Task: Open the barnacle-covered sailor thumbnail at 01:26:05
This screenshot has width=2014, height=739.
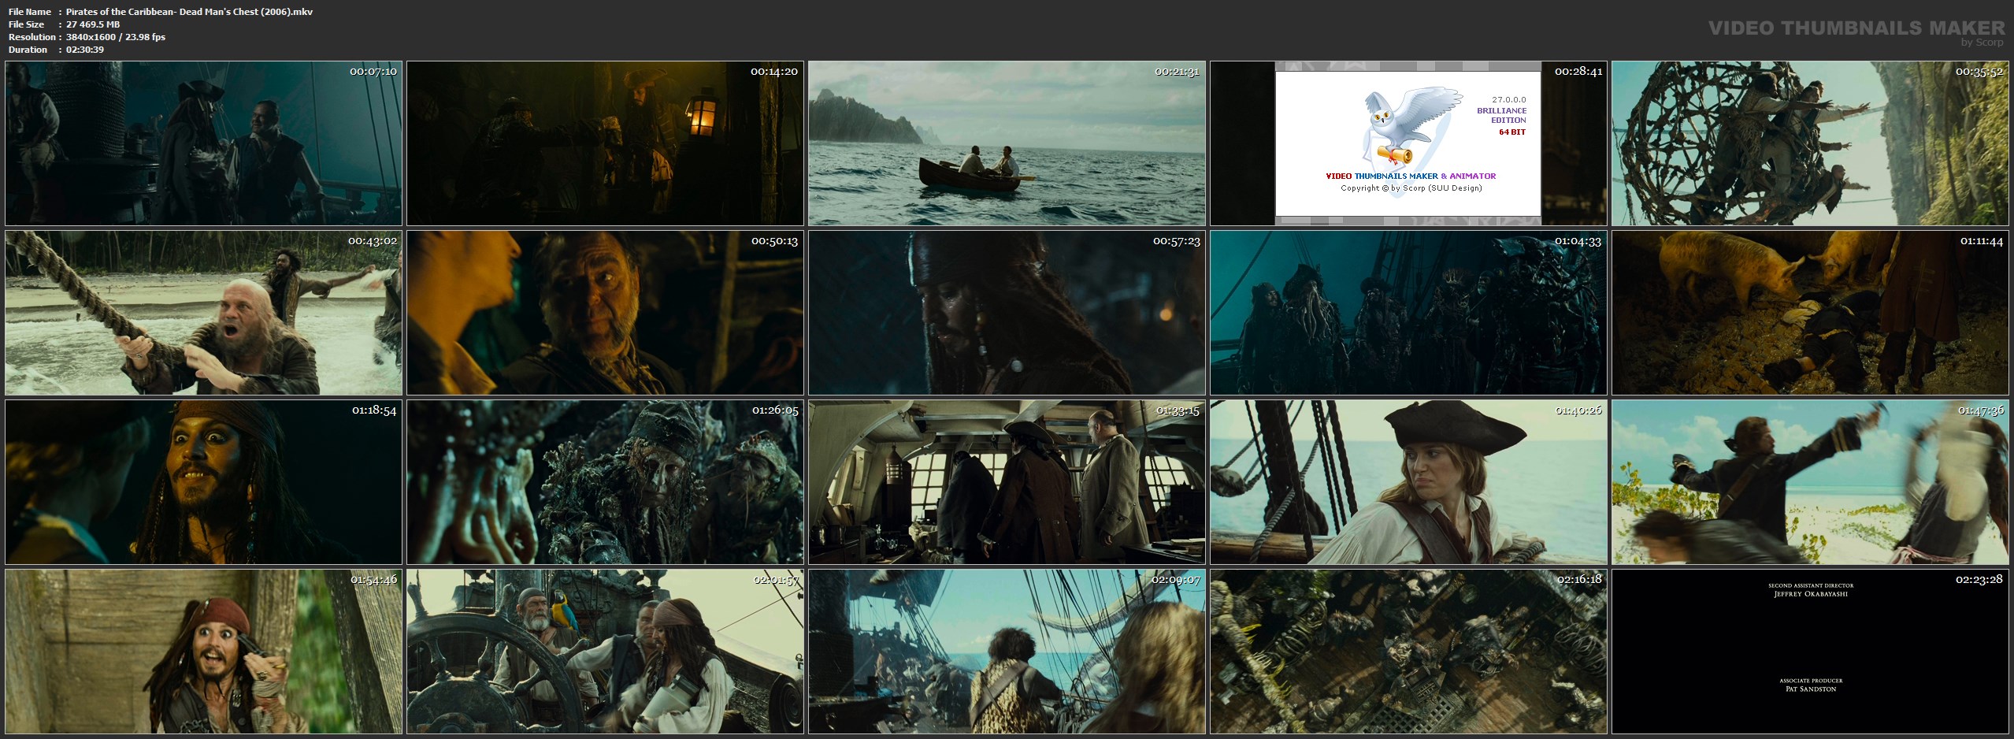Action: pos(605,482)
